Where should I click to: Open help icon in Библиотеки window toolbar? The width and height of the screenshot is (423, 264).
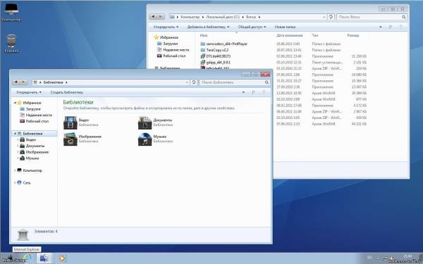264,92
